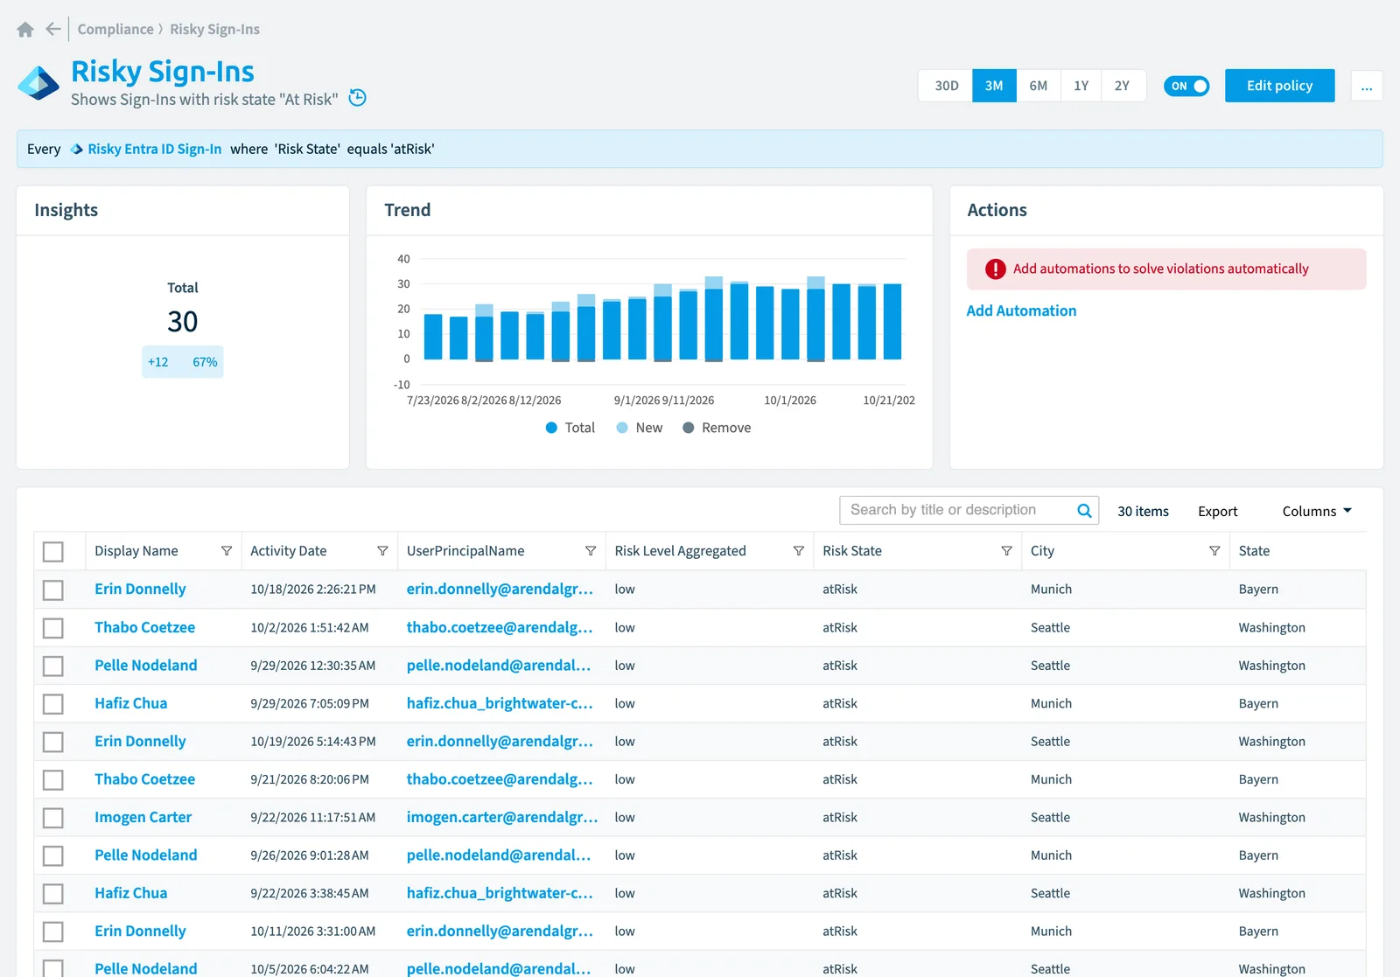Check the 10/2/2026 Thabo Coetzee row checkbox
1400x977 pixels.
pos(53,628)
